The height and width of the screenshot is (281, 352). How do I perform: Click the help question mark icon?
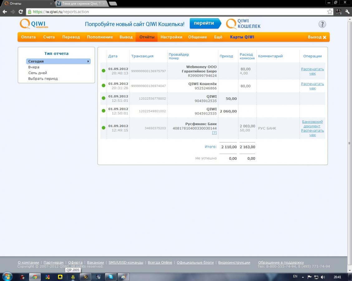point(322,24)
